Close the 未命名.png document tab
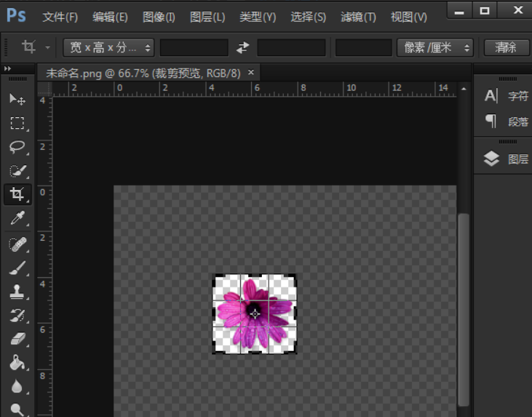 click(x=251, y=72)
